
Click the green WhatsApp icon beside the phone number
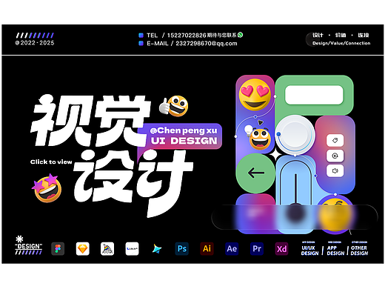click(240, 35)
